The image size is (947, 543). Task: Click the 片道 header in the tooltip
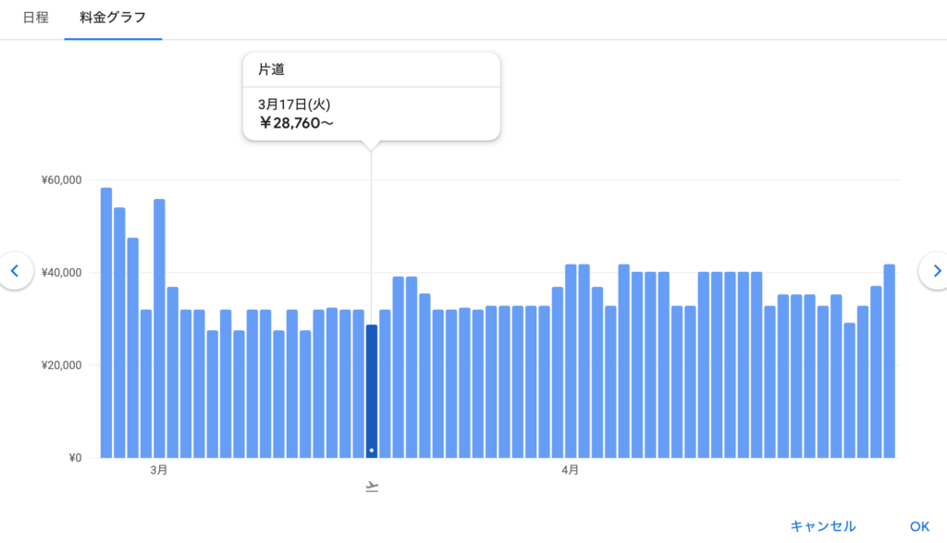272,70
